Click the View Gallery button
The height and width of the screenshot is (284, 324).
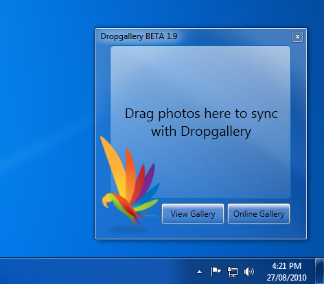pos(193,214)
